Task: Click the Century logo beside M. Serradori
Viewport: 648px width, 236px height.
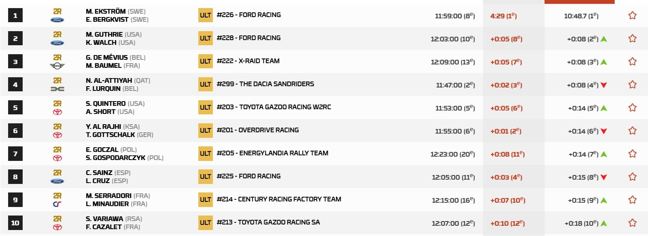Action: 57,204
